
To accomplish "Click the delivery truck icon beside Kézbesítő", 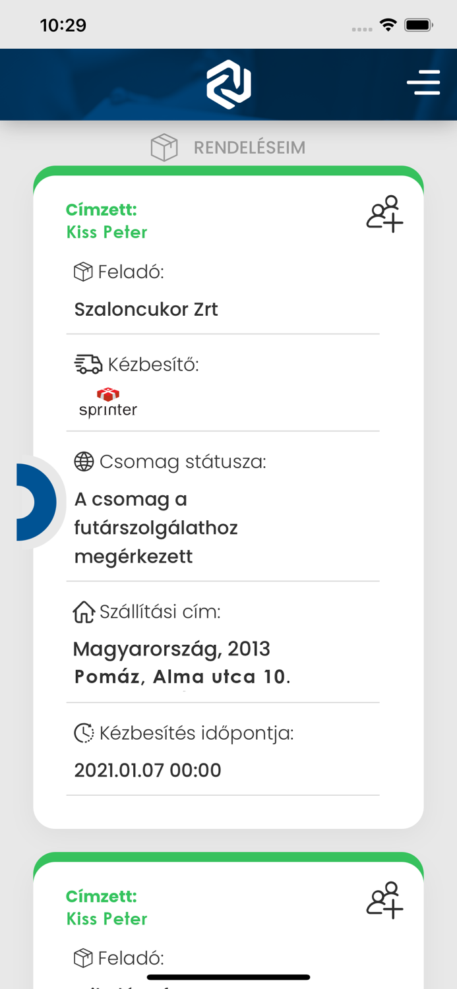I will (x=85, y=363).
